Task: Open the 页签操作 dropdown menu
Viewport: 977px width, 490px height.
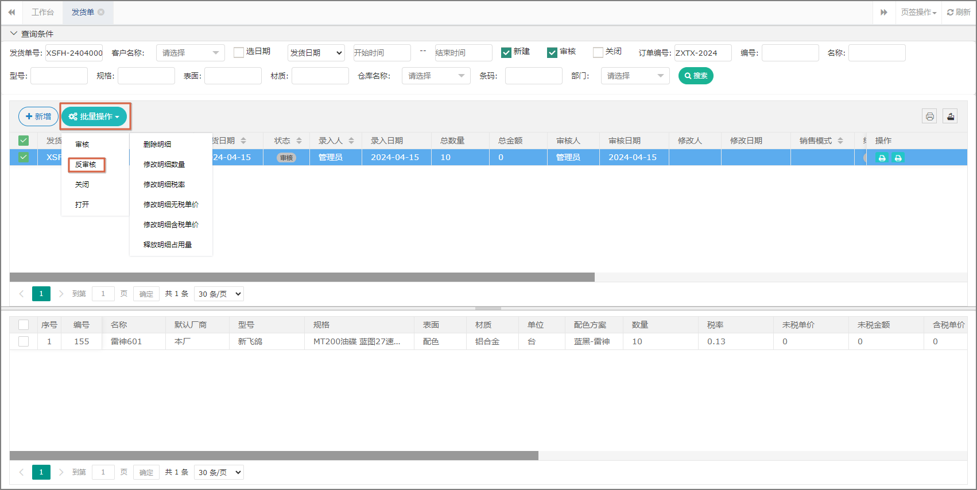Action: click(918, 12)
